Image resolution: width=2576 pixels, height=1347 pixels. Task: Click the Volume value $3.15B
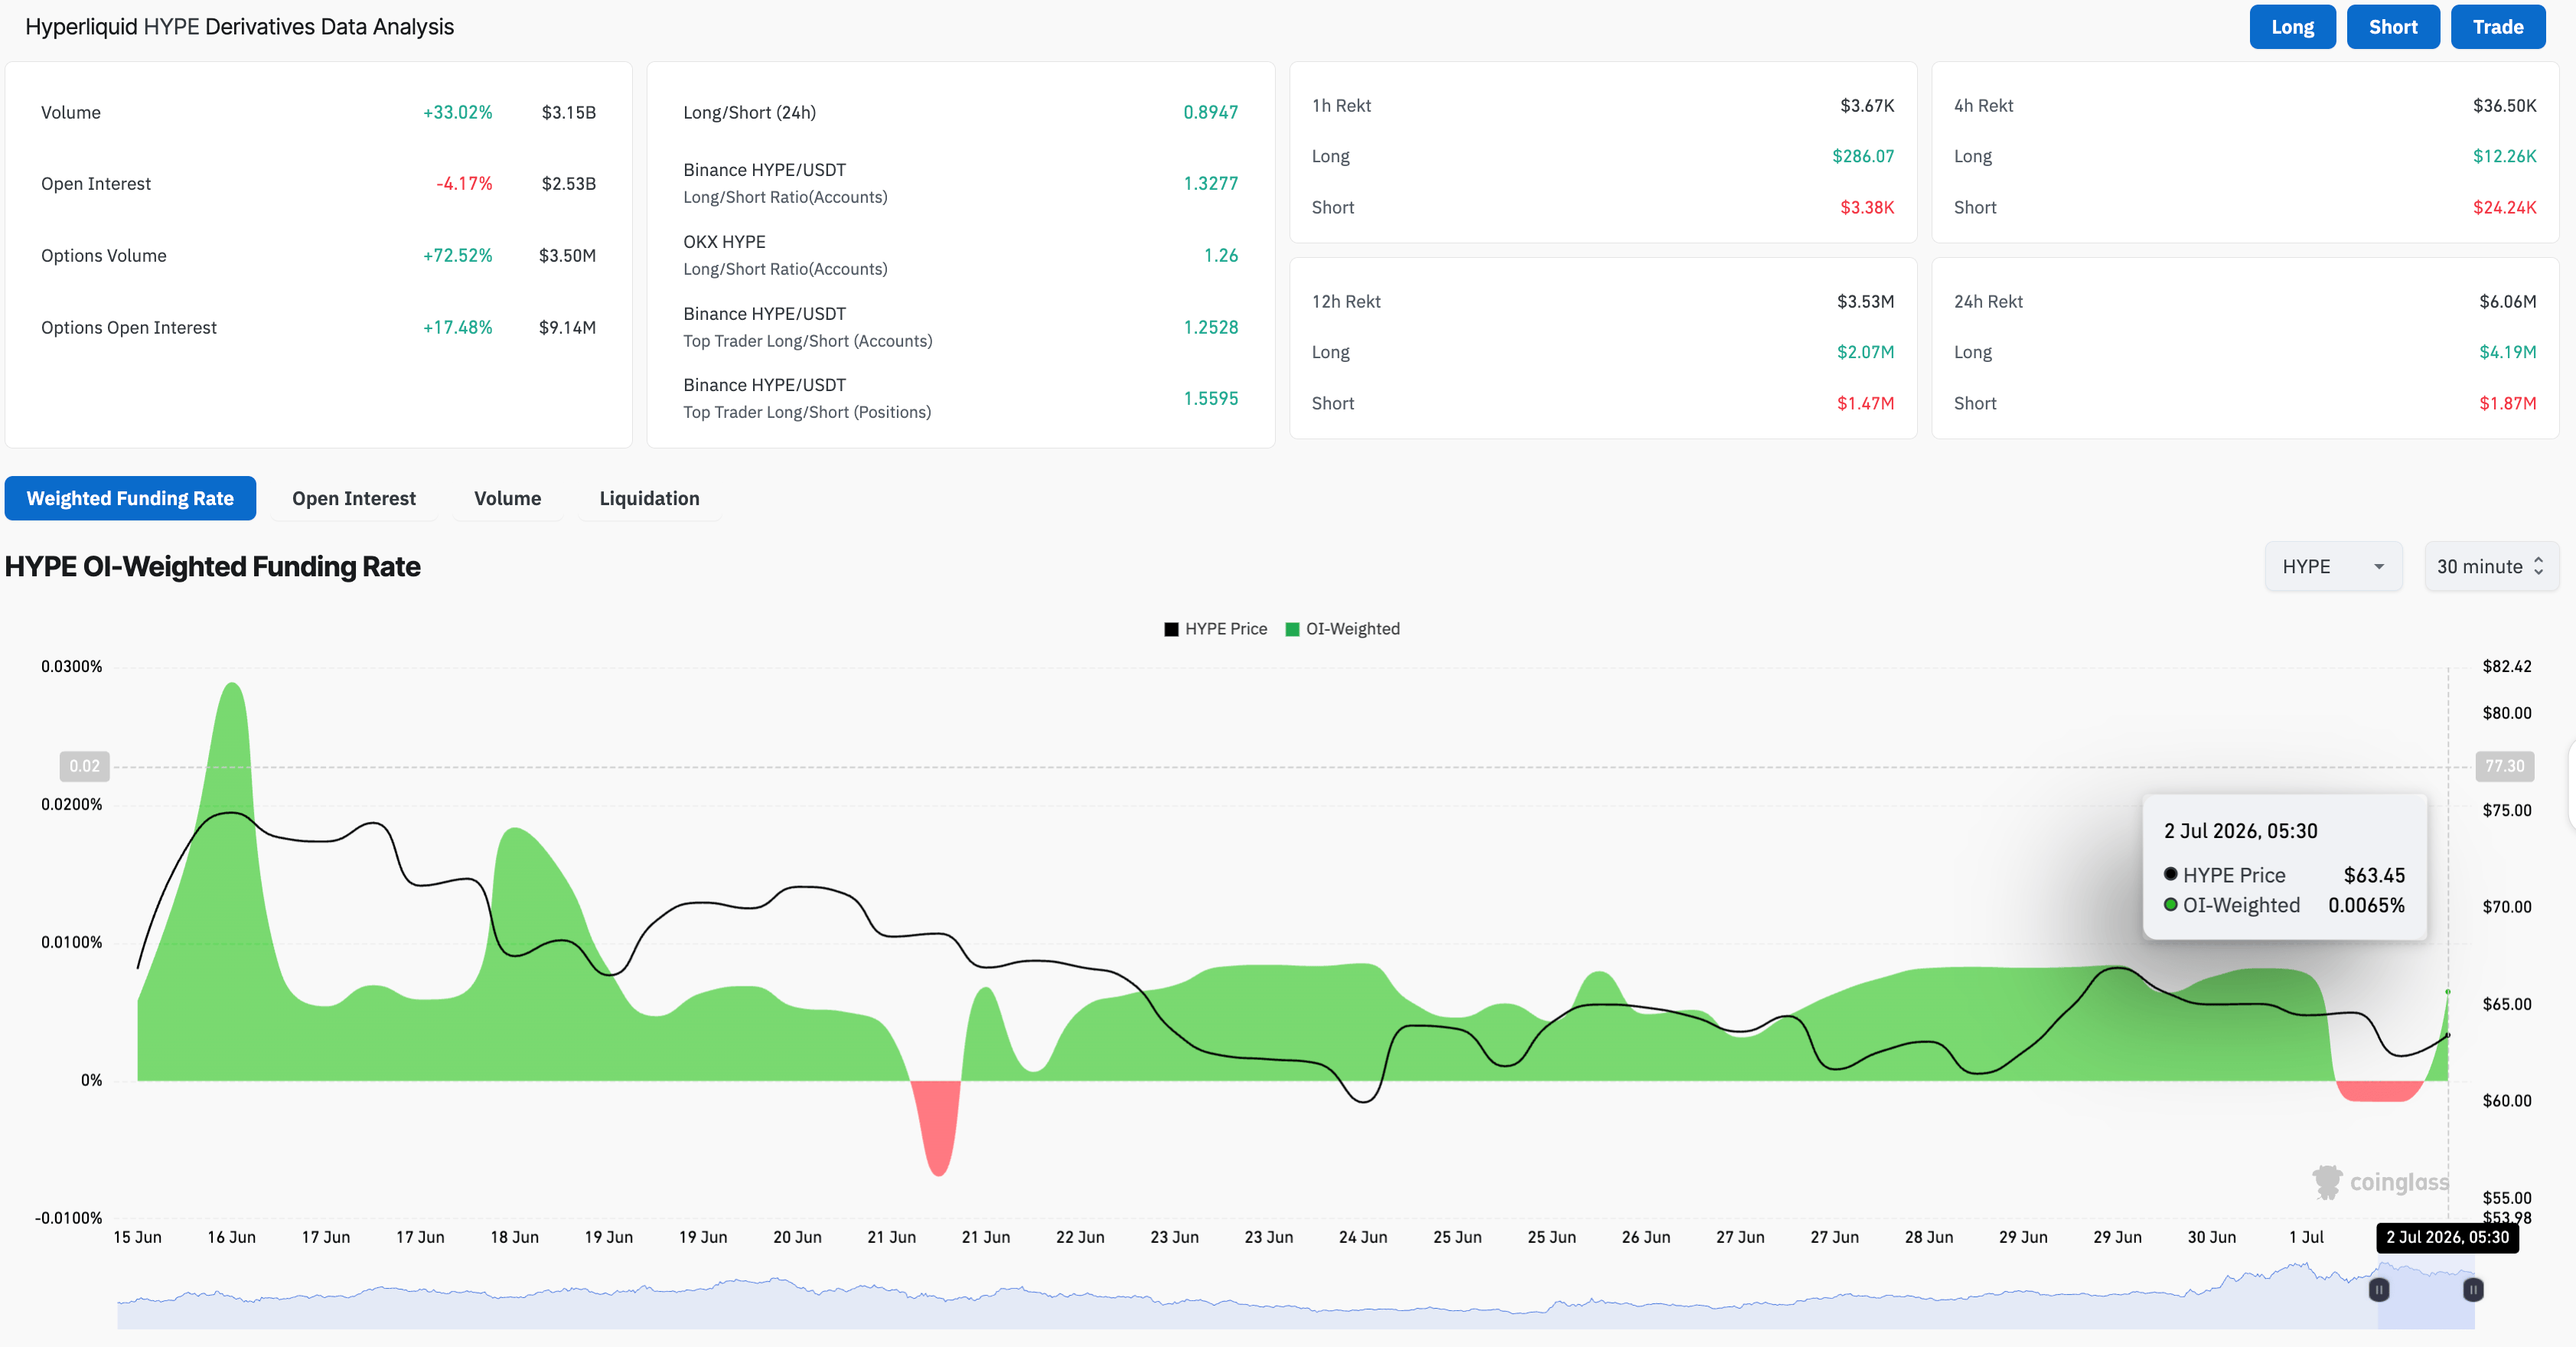[568, 112]
